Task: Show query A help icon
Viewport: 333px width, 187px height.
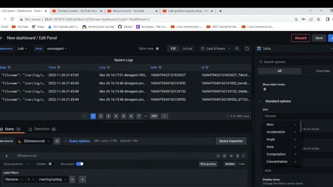Action: [218, 156]
